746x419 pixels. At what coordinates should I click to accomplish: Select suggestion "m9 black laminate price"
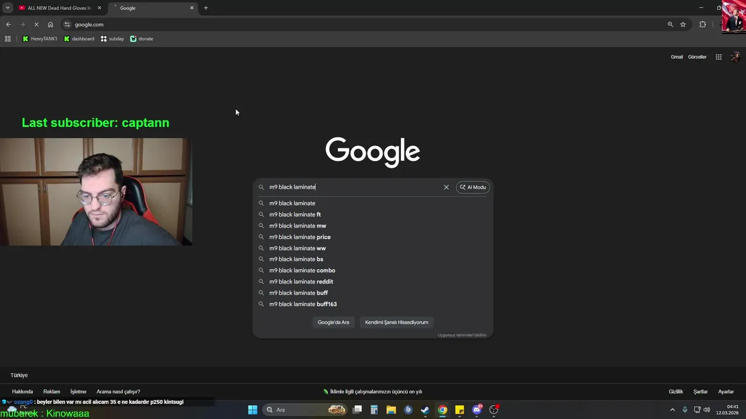point(373,237)
